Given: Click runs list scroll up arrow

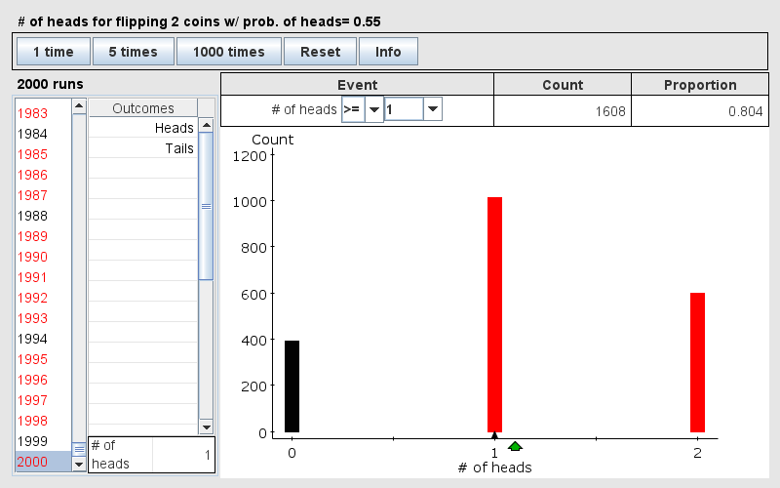Looking at the screenshot, I should [x=79, y=105].
